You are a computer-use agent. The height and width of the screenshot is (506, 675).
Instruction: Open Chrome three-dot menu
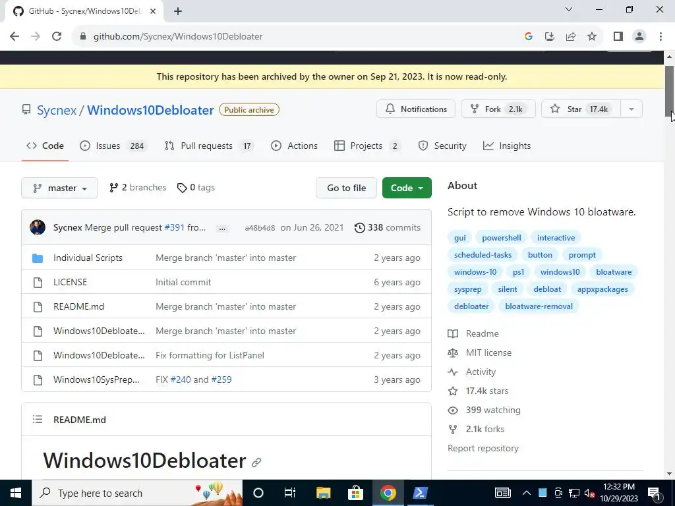(x=660, y=37)
